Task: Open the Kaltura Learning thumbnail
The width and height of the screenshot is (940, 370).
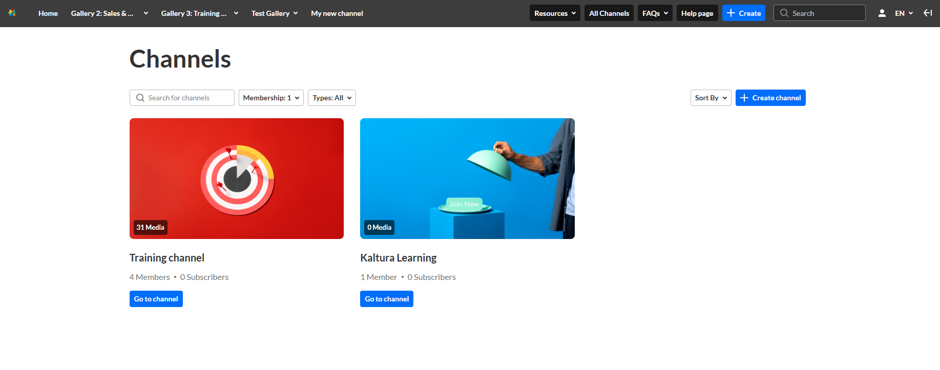Action: coord(467,179)
